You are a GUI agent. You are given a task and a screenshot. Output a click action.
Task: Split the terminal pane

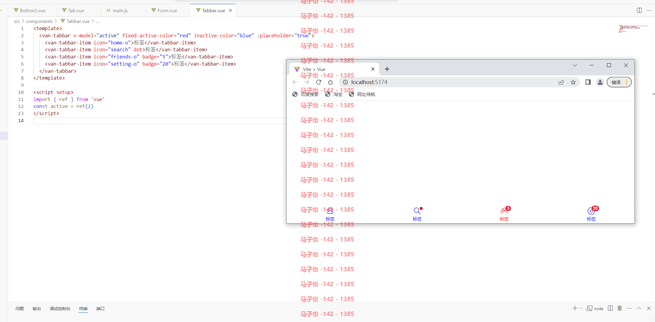tap(610, 308)
